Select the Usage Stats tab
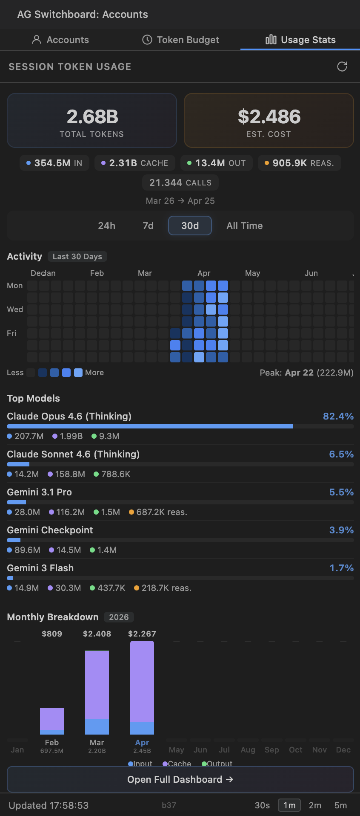Viewport: 360px width, 816px height. click(x=300, y=40)
